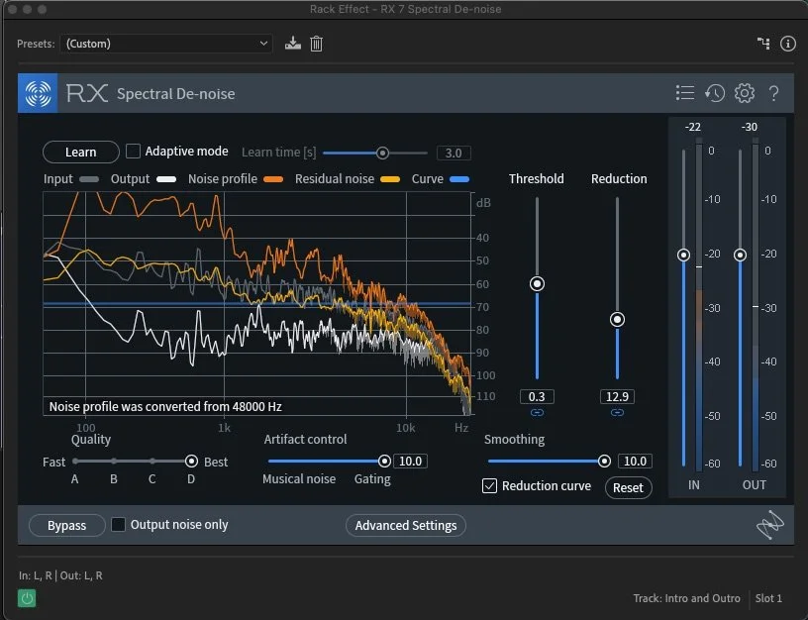
Task: Click the Smoothing value field 10.0
Action: pos(635,462)
